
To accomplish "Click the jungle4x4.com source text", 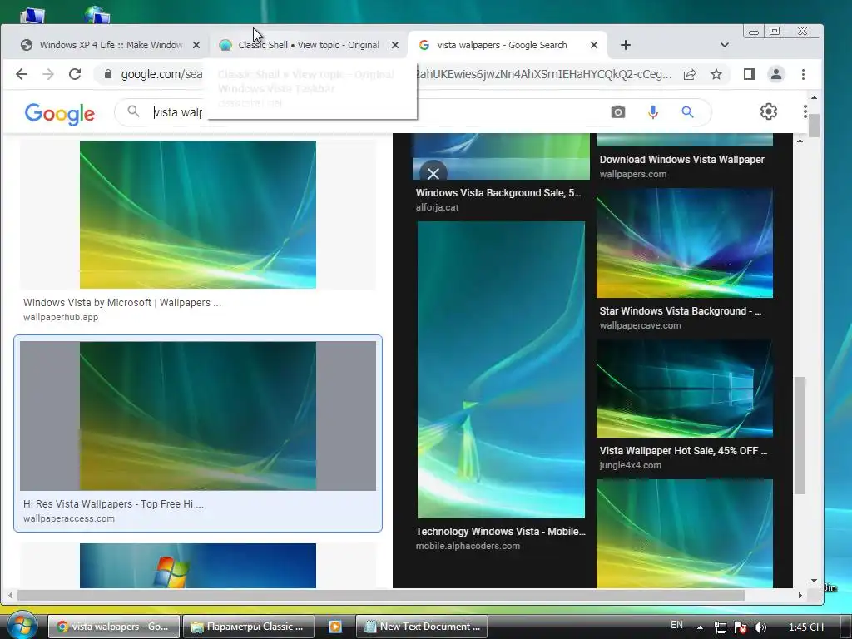I will [x=631, y=465].
